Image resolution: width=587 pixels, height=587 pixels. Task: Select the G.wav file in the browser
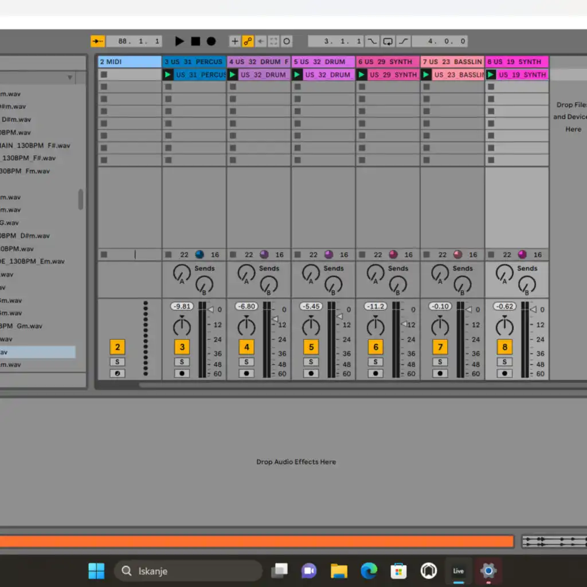[9, 223]
